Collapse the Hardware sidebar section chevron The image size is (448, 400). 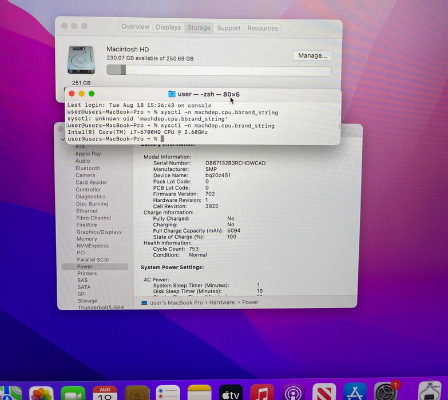[x=62, y=139]
